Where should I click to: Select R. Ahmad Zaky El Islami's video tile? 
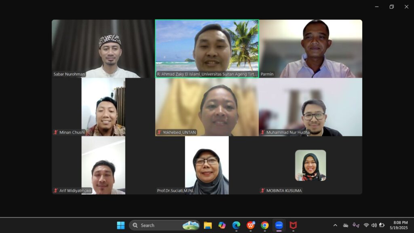point(207,49)
